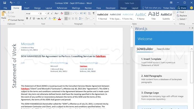Increase paragraph indent
Screen dimensions: 194x109
(85, 13)
